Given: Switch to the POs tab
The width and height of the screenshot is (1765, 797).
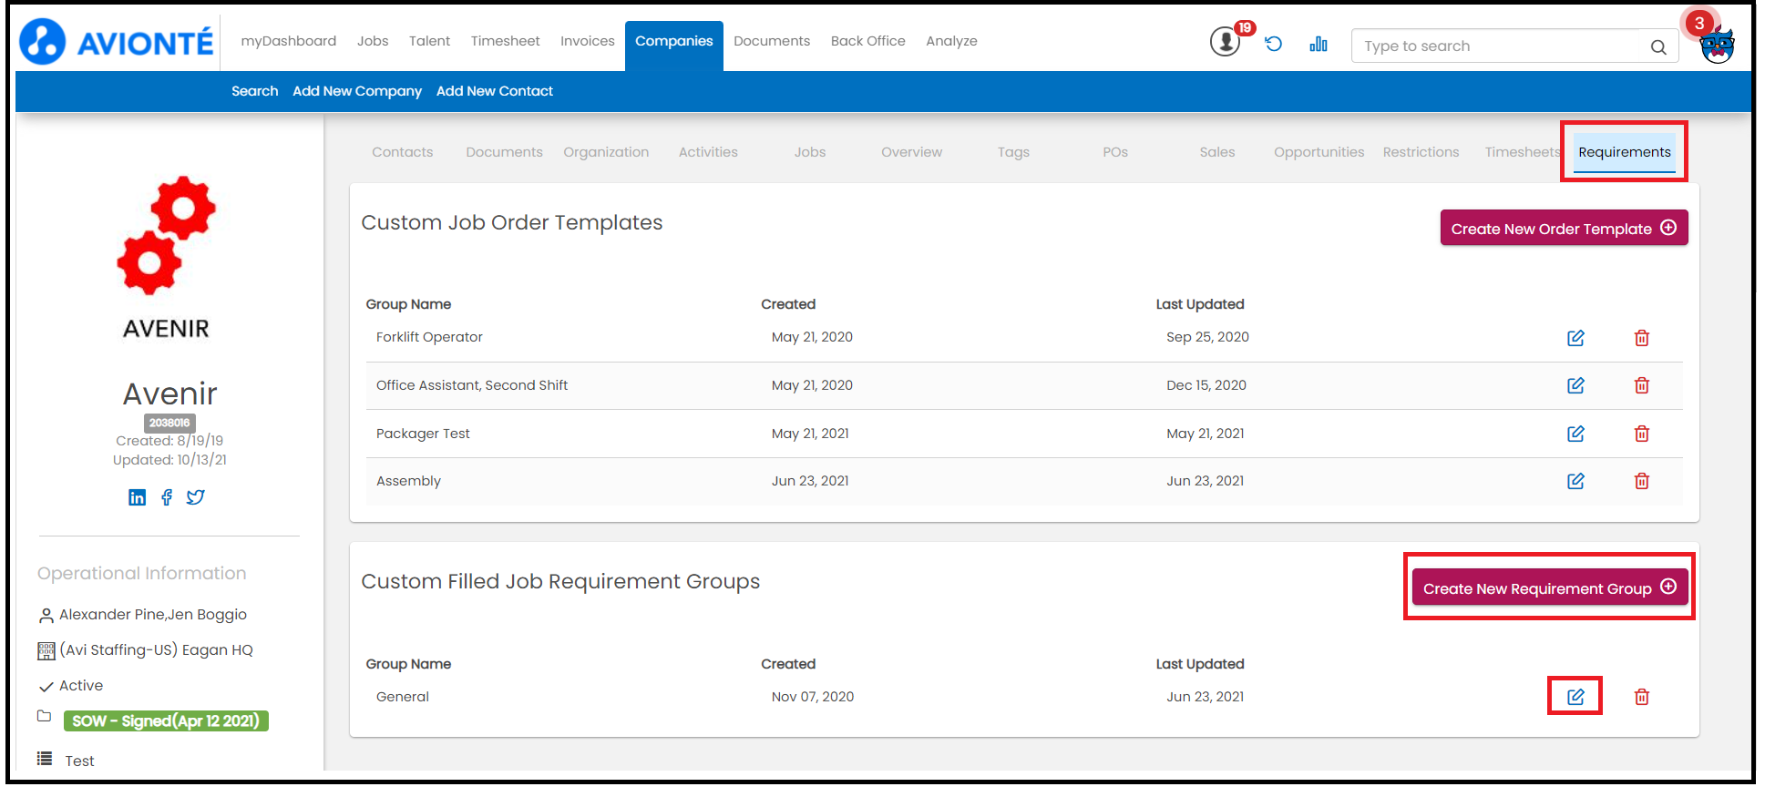Looking at the screenshot, I should point(1115,152).
